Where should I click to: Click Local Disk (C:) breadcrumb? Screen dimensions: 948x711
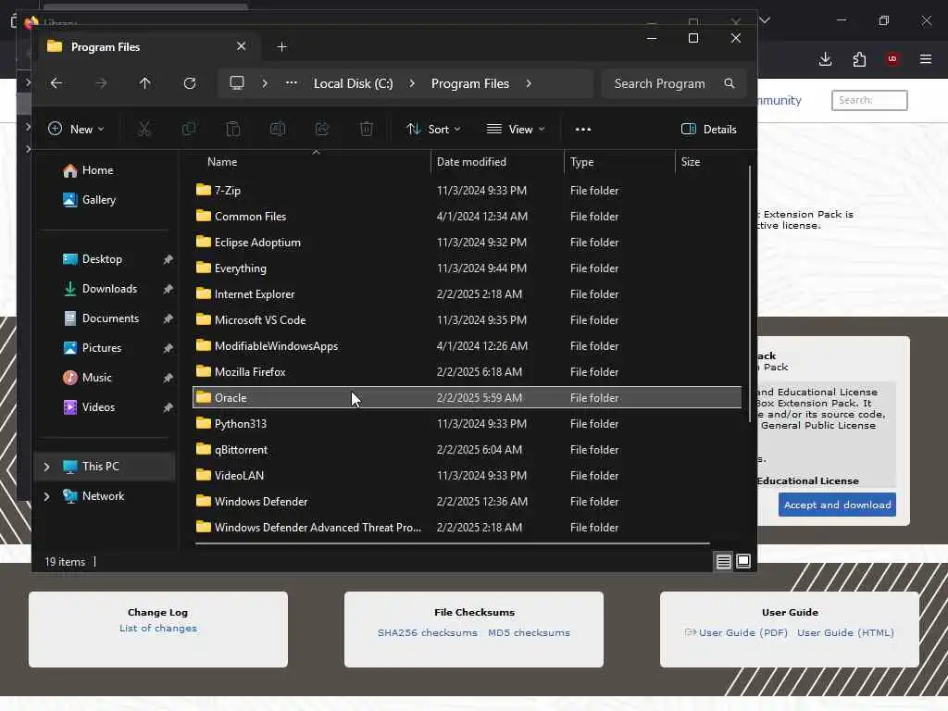pos(353,83)
